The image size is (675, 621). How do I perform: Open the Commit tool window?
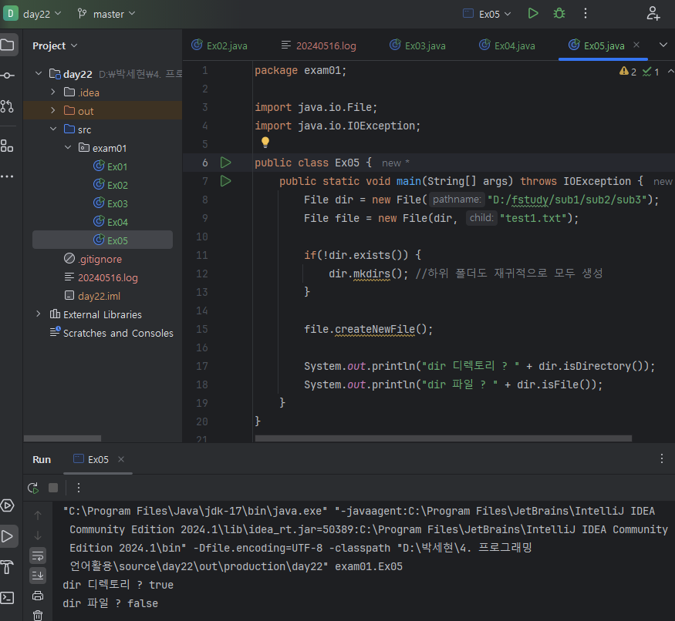coord(8,76)
